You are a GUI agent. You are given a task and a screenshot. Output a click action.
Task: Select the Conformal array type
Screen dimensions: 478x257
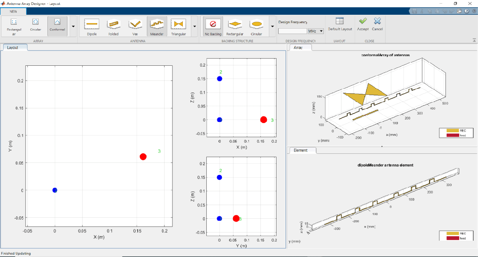pos(57,26)
